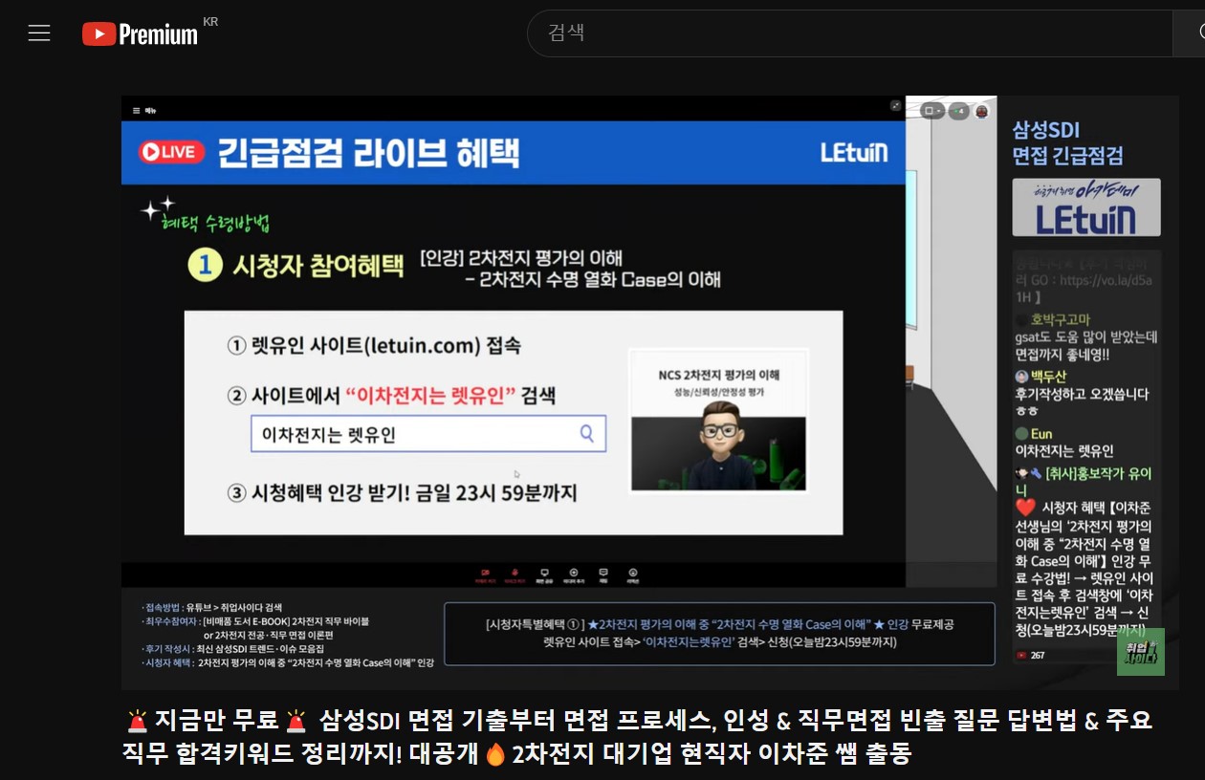Viewport: 1205px width, 780px height.
Task: Open the YouTube hamburger guide menu
Action: pos(39,33)
